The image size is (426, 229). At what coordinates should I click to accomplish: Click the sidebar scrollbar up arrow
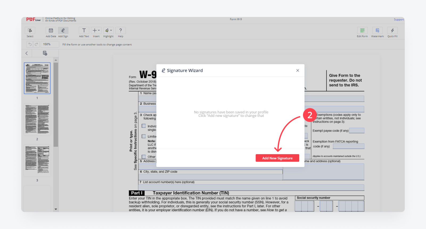(56, 60)
